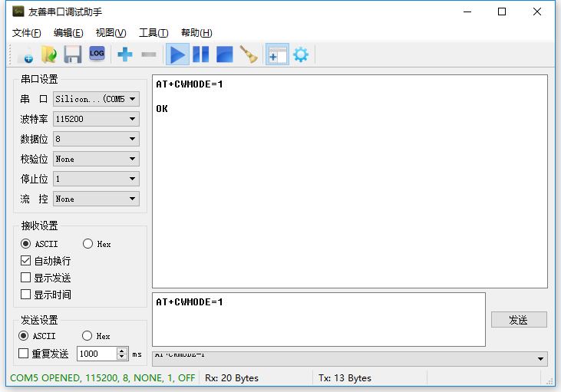The width and height of the screenshot is (561, 392).
Task: Click inside the receive display area
Action: (350, 181)
